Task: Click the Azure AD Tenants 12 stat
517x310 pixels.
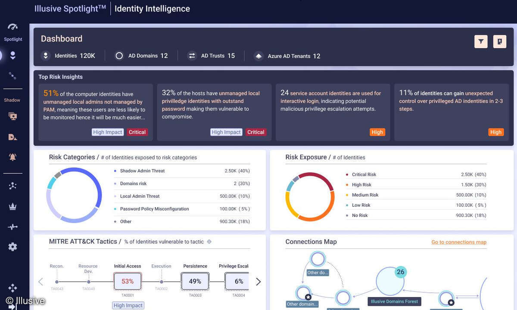Action: click(287, 56)
